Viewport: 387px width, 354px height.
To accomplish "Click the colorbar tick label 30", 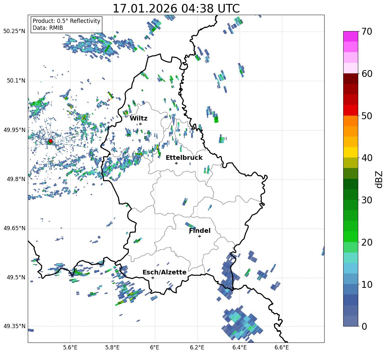I will tap(366, 200).
